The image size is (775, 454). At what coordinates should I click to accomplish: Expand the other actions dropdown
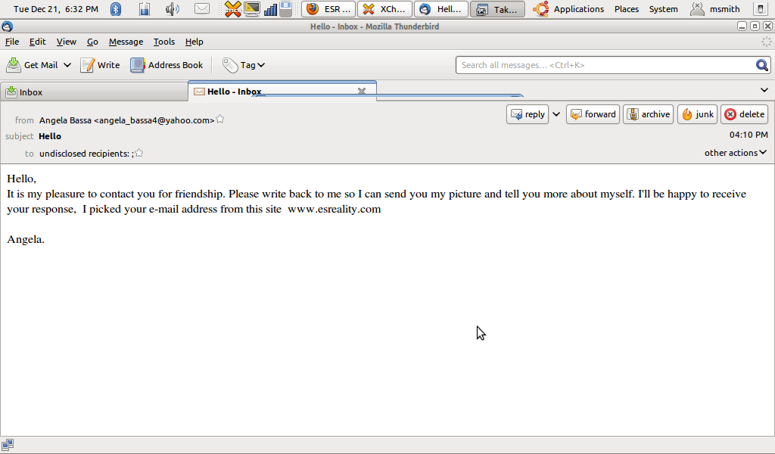tap(735, 153)
